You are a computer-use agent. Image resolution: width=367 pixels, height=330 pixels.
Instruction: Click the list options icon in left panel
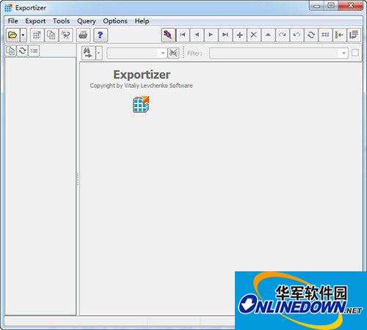click(34, 51)
